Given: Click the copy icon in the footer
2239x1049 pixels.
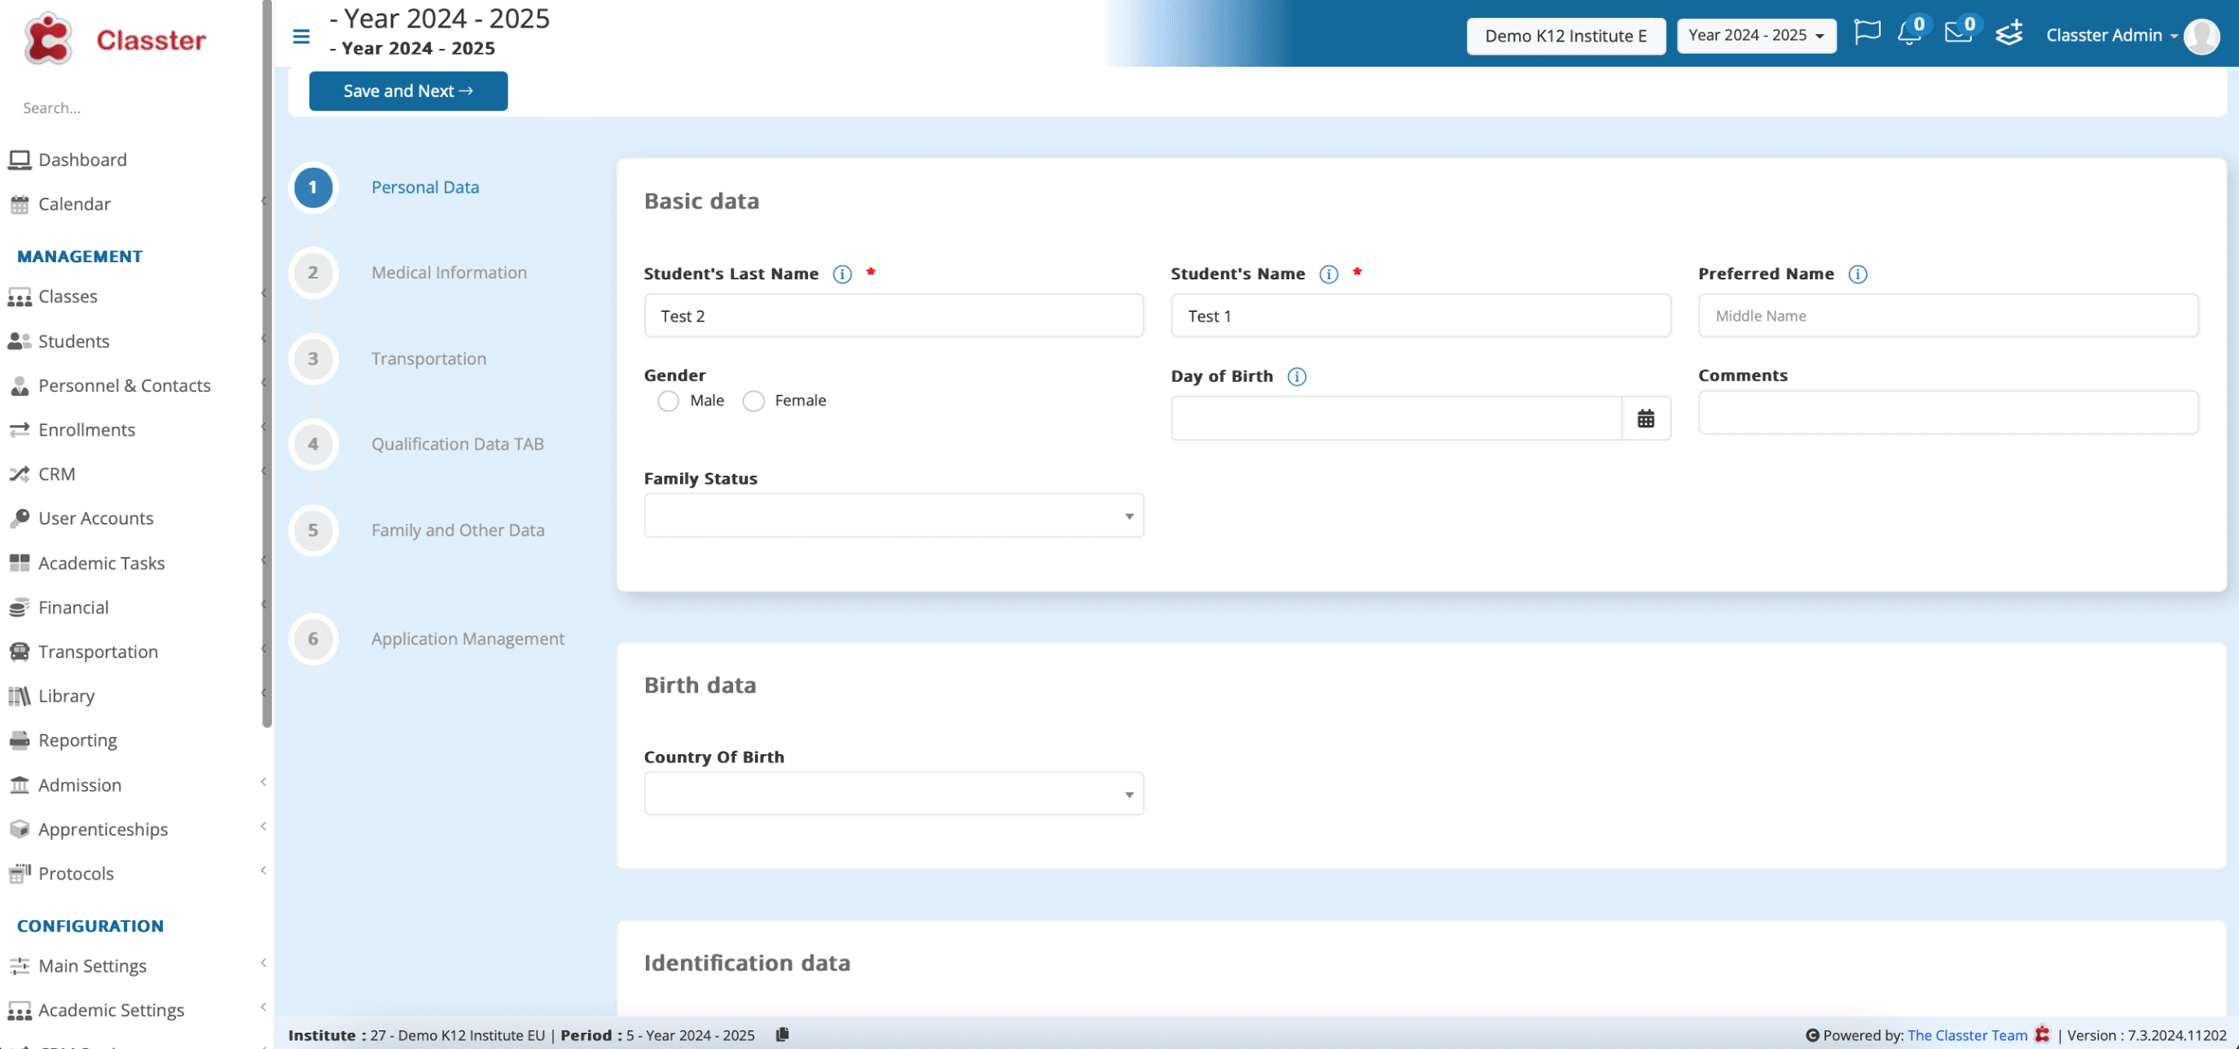Looking at the screenshot, I should pyautogui.click(x=782, y=1034).
